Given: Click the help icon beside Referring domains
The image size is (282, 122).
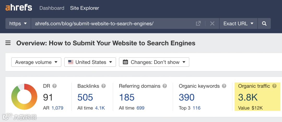Looking at the screenshot, I should (x=164, y=86).
